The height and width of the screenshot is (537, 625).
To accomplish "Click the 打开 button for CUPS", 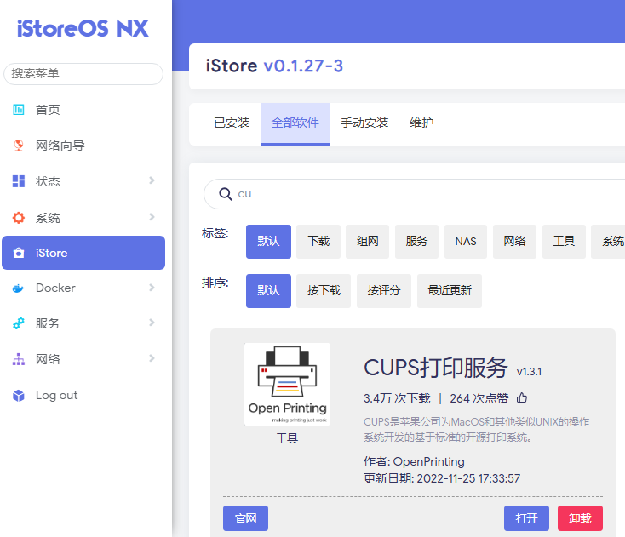I will 526,518.
